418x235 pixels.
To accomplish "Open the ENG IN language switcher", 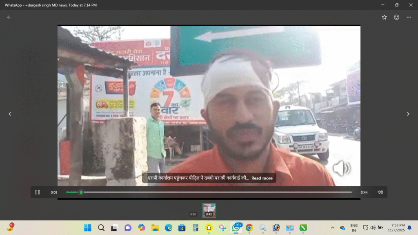I will click(x=354, y=228).
